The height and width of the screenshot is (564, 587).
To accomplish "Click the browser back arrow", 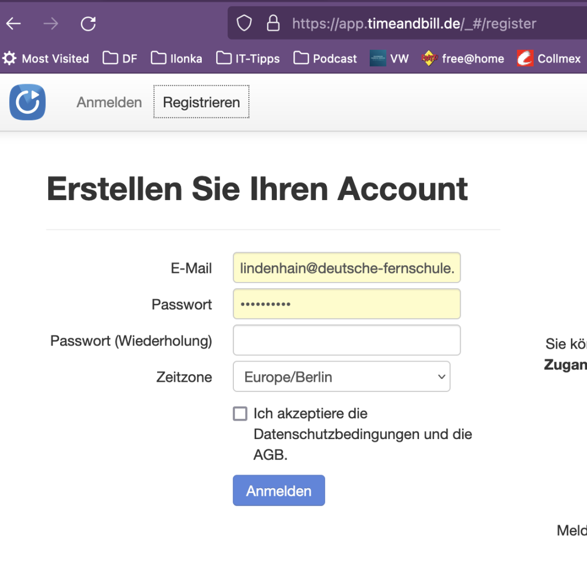I will (x=13, y=23).
